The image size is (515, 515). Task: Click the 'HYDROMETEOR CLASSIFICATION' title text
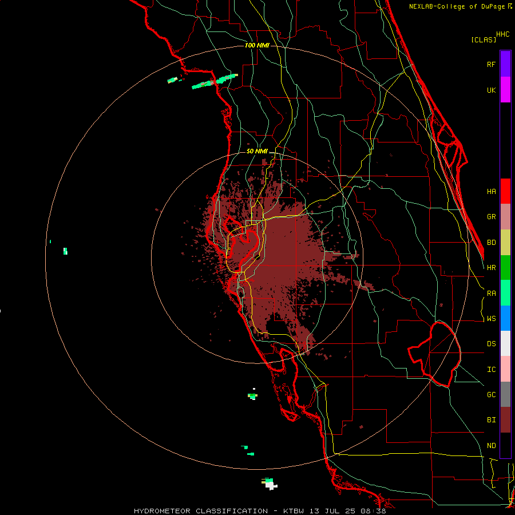coord(201,511)
